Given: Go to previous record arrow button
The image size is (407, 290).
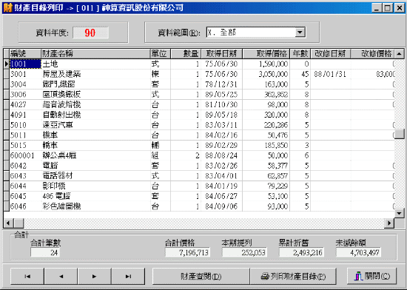Looking at the screenshot, I should [61, 276].
